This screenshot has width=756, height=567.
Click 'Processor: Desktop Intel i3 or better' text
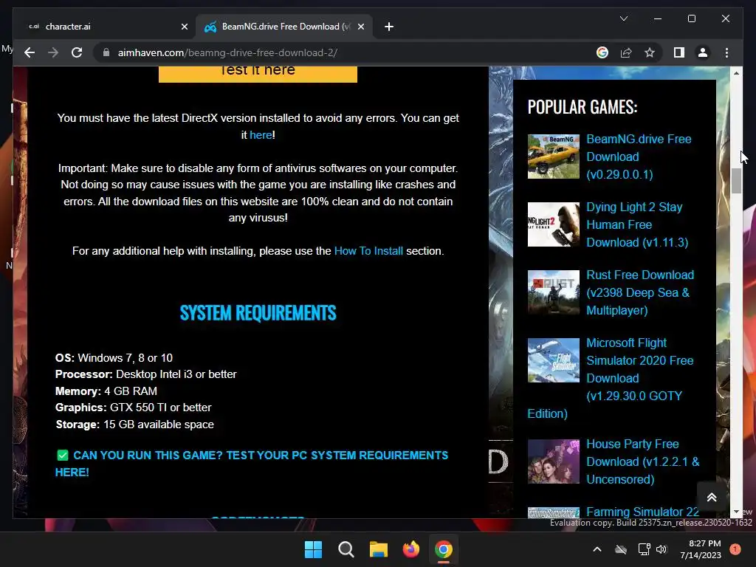[x=145, y=374]
